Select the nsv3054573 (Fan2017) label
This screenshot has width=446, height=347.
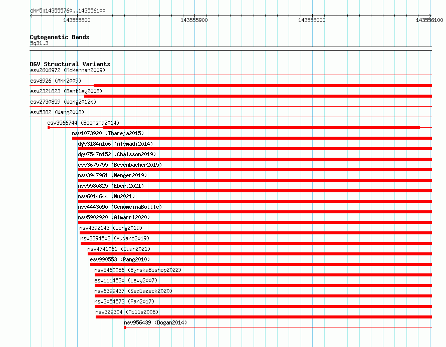124,301
